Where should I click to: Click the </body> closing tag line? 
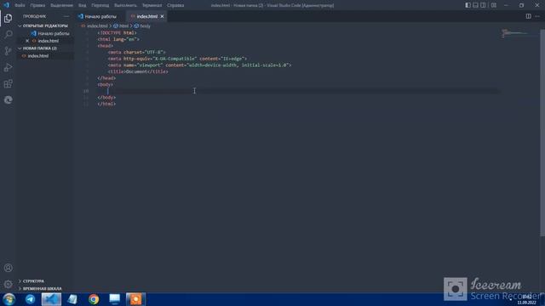106,98
